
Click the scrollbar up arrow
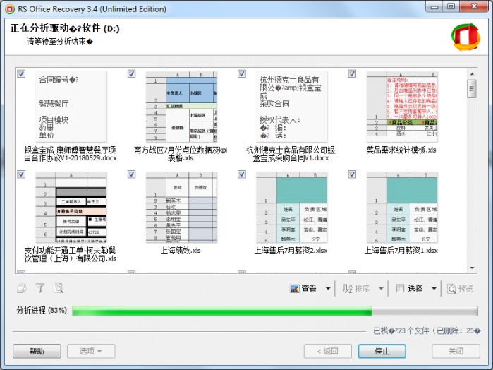[472, 74]
